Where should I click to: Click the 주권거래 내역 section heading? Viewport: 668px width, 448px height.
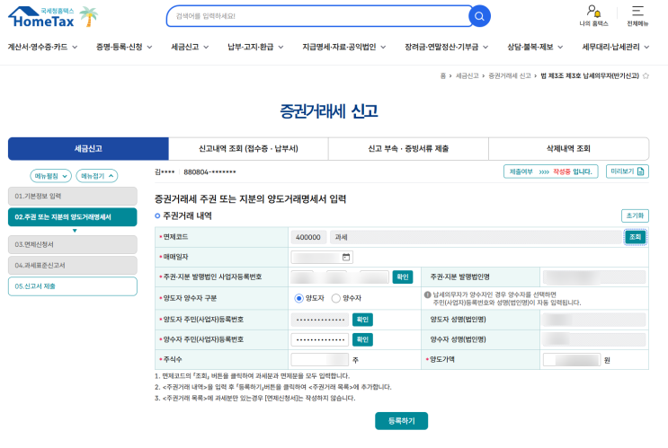187,215
